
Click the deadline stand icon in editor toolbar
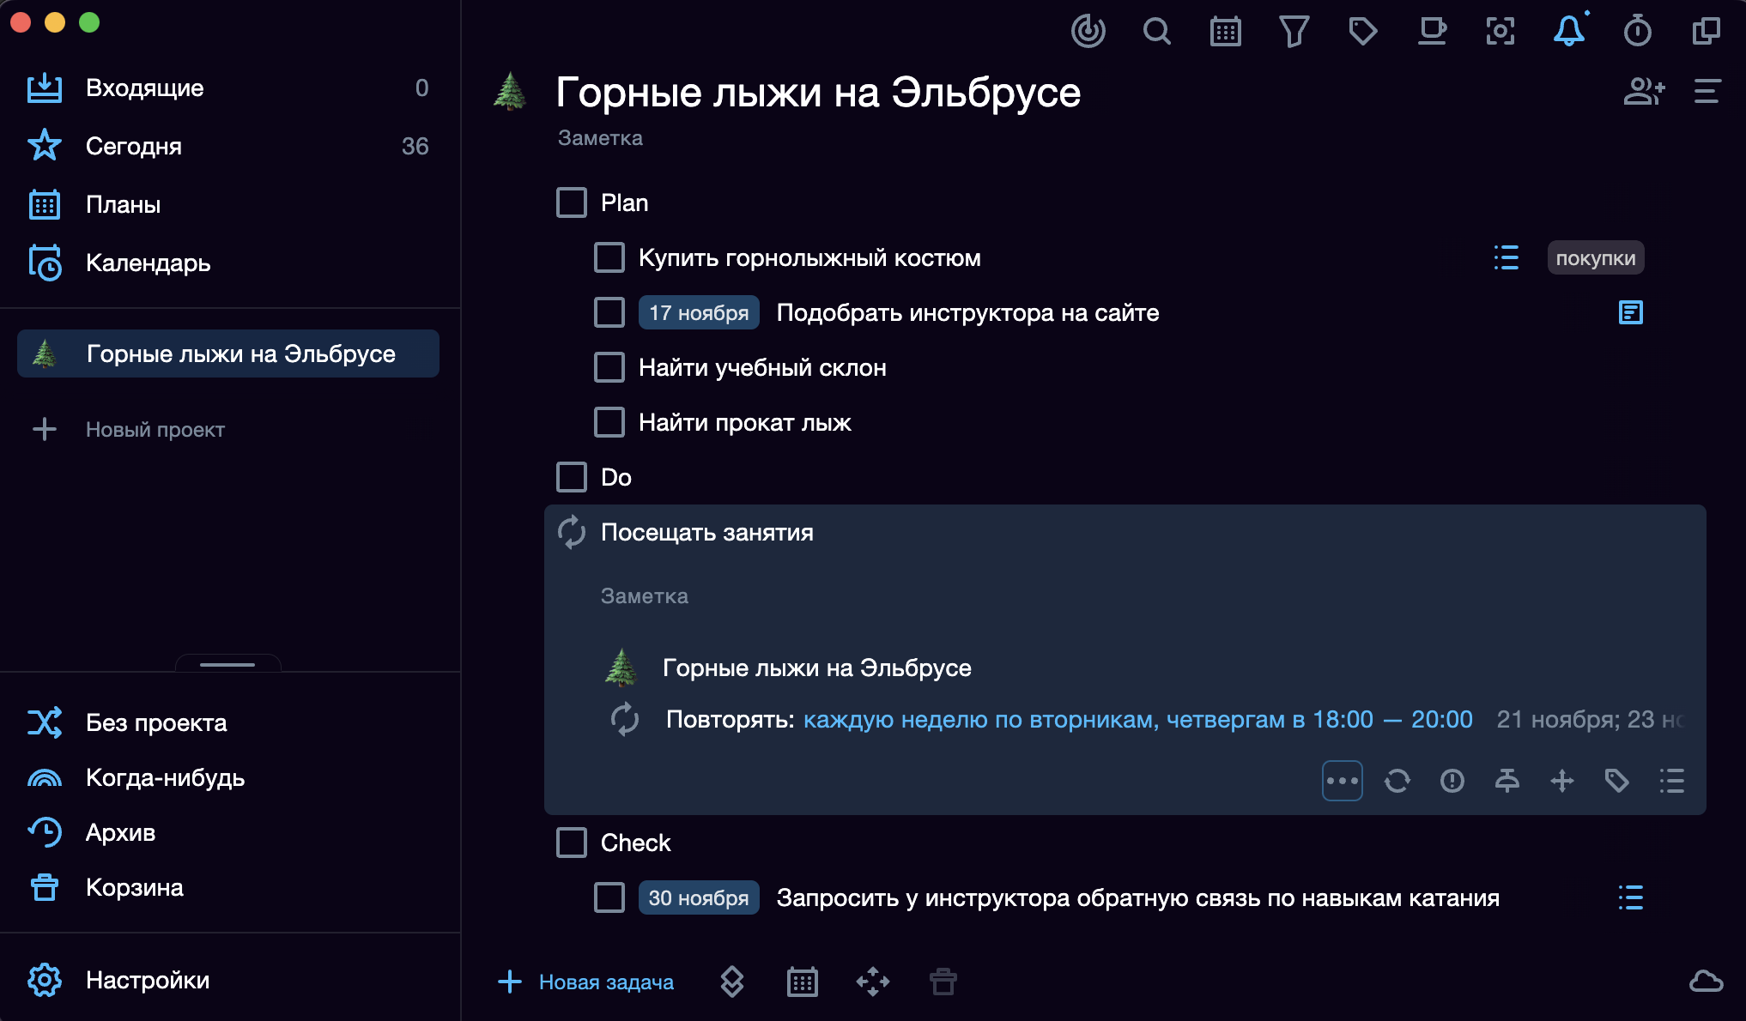(1507, 781)
